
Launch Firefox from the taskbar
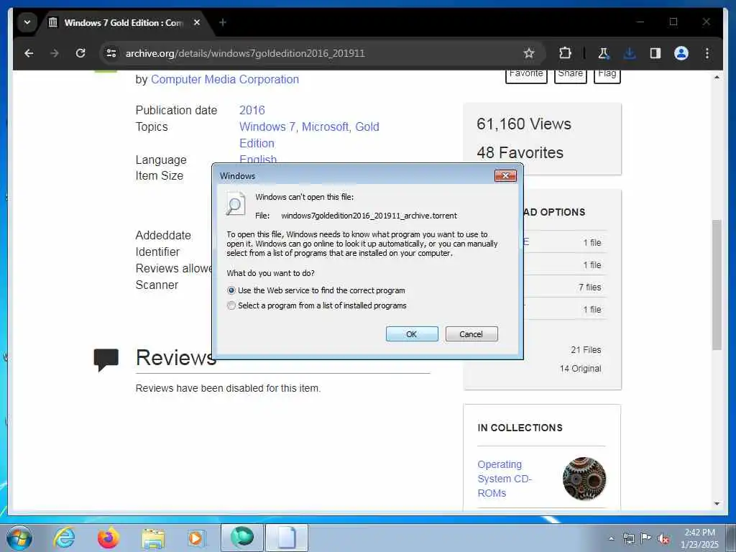(x=109, y=538)
